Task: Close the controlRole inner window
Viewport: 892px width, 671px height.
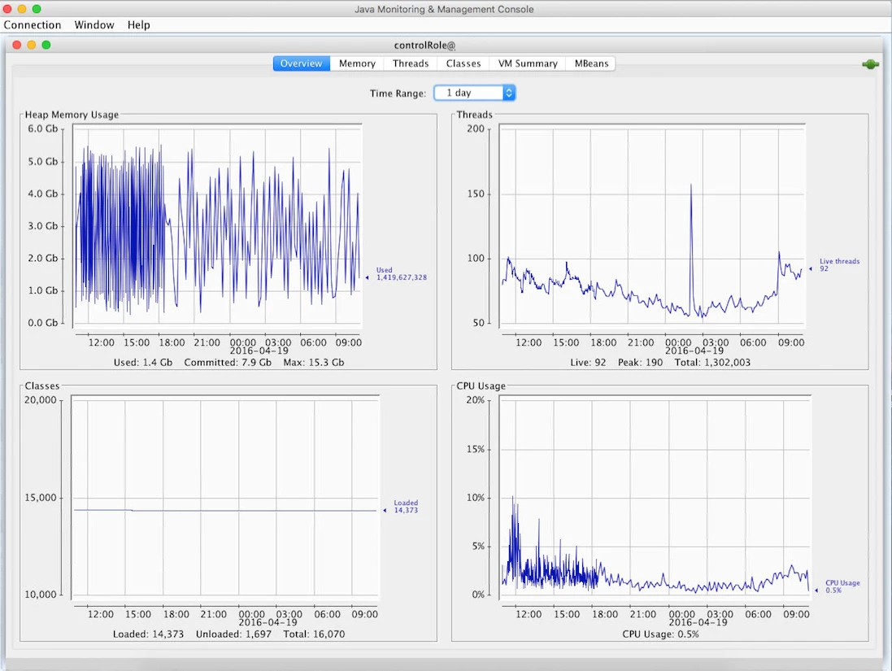Action: coord(17,45)
